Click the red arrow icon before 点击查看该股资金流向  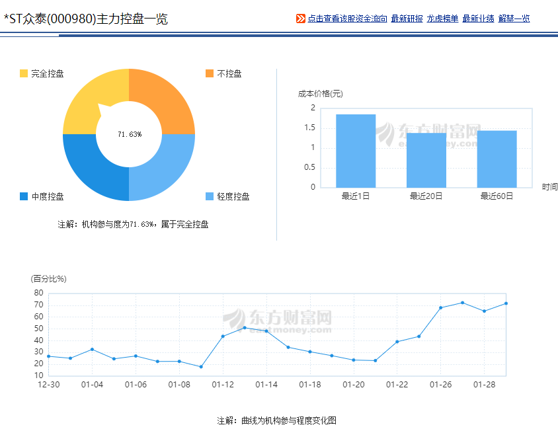pos(300,19)
